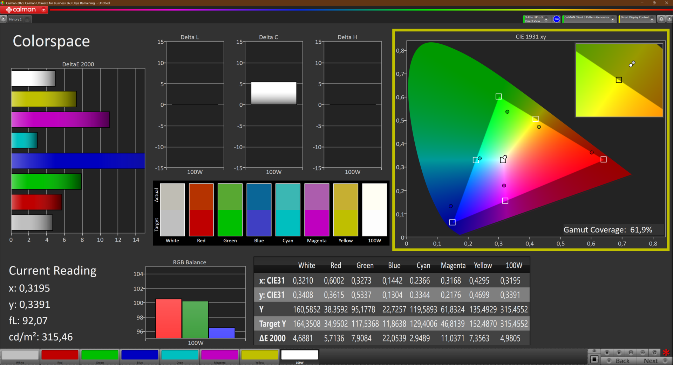673x365 pixels.
Task: Click the red asterisk icon
Action: tap(666, 352)
